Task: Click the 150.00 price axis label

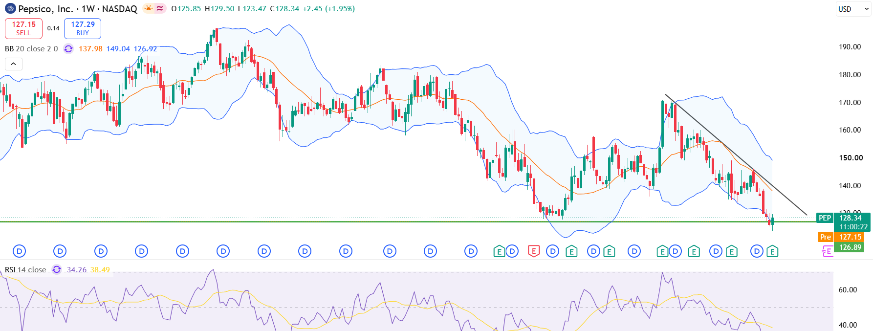Action: point(851,158)
